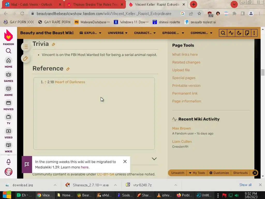Open the Upload file link

click(x=181, y=70)
